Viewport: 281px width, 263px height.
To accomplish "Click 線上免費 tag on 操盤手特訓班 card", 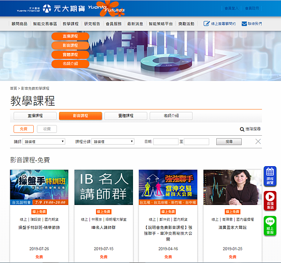I will (39, 212).
